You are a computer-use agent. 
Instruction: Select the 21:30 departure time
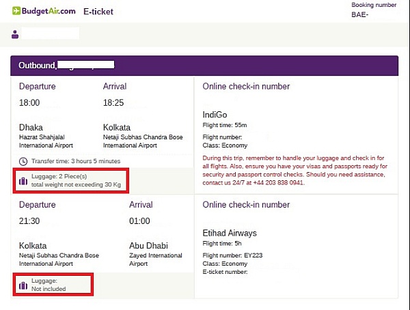[29, 221]
